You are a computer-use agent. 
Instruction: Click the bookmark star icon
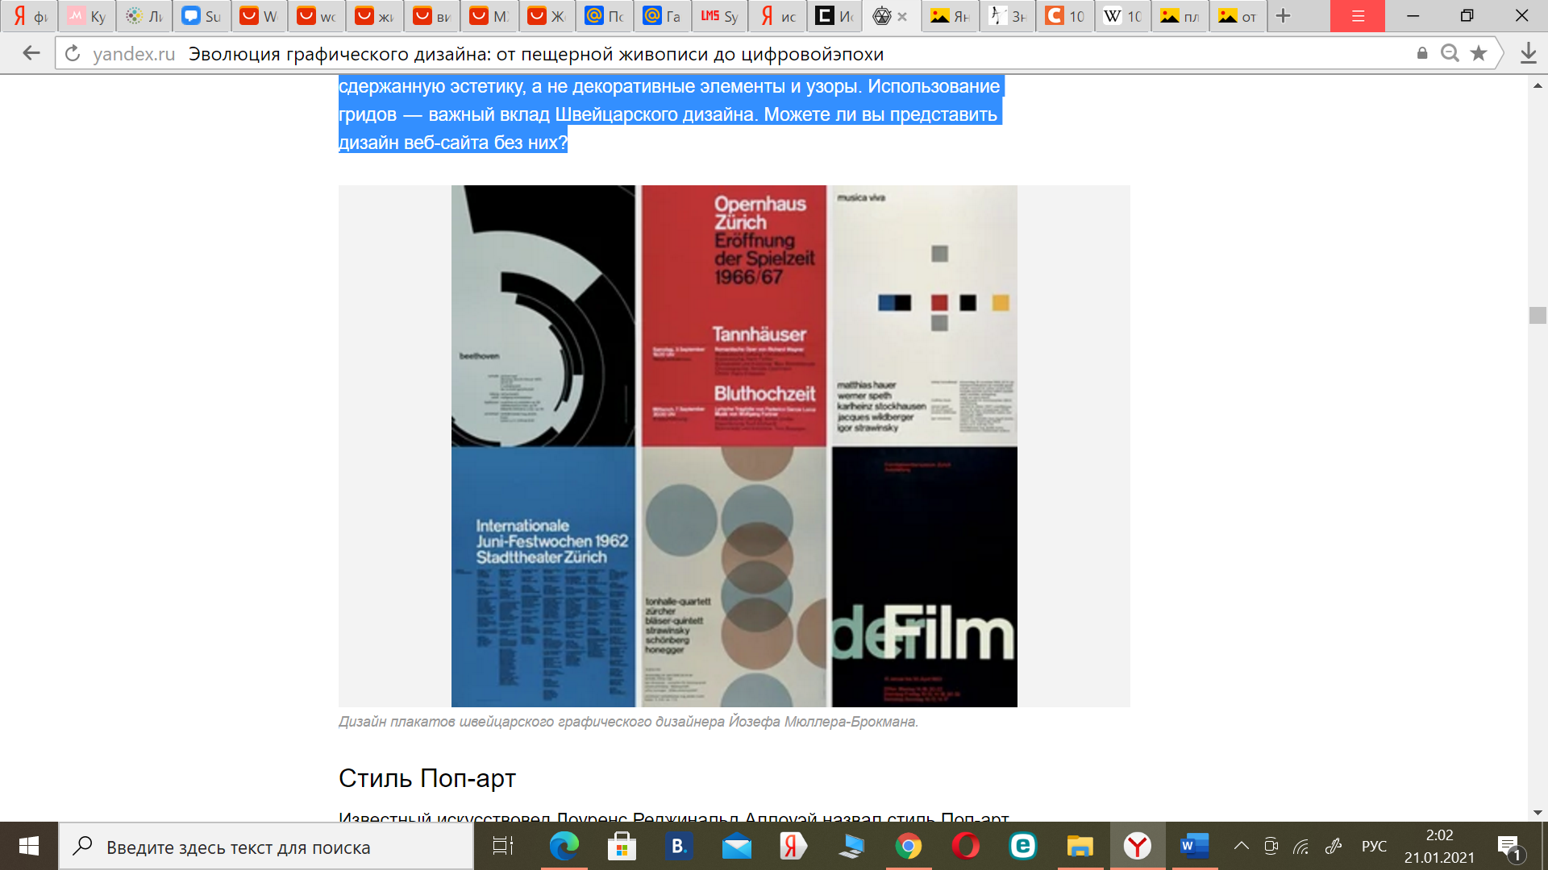1478,53
